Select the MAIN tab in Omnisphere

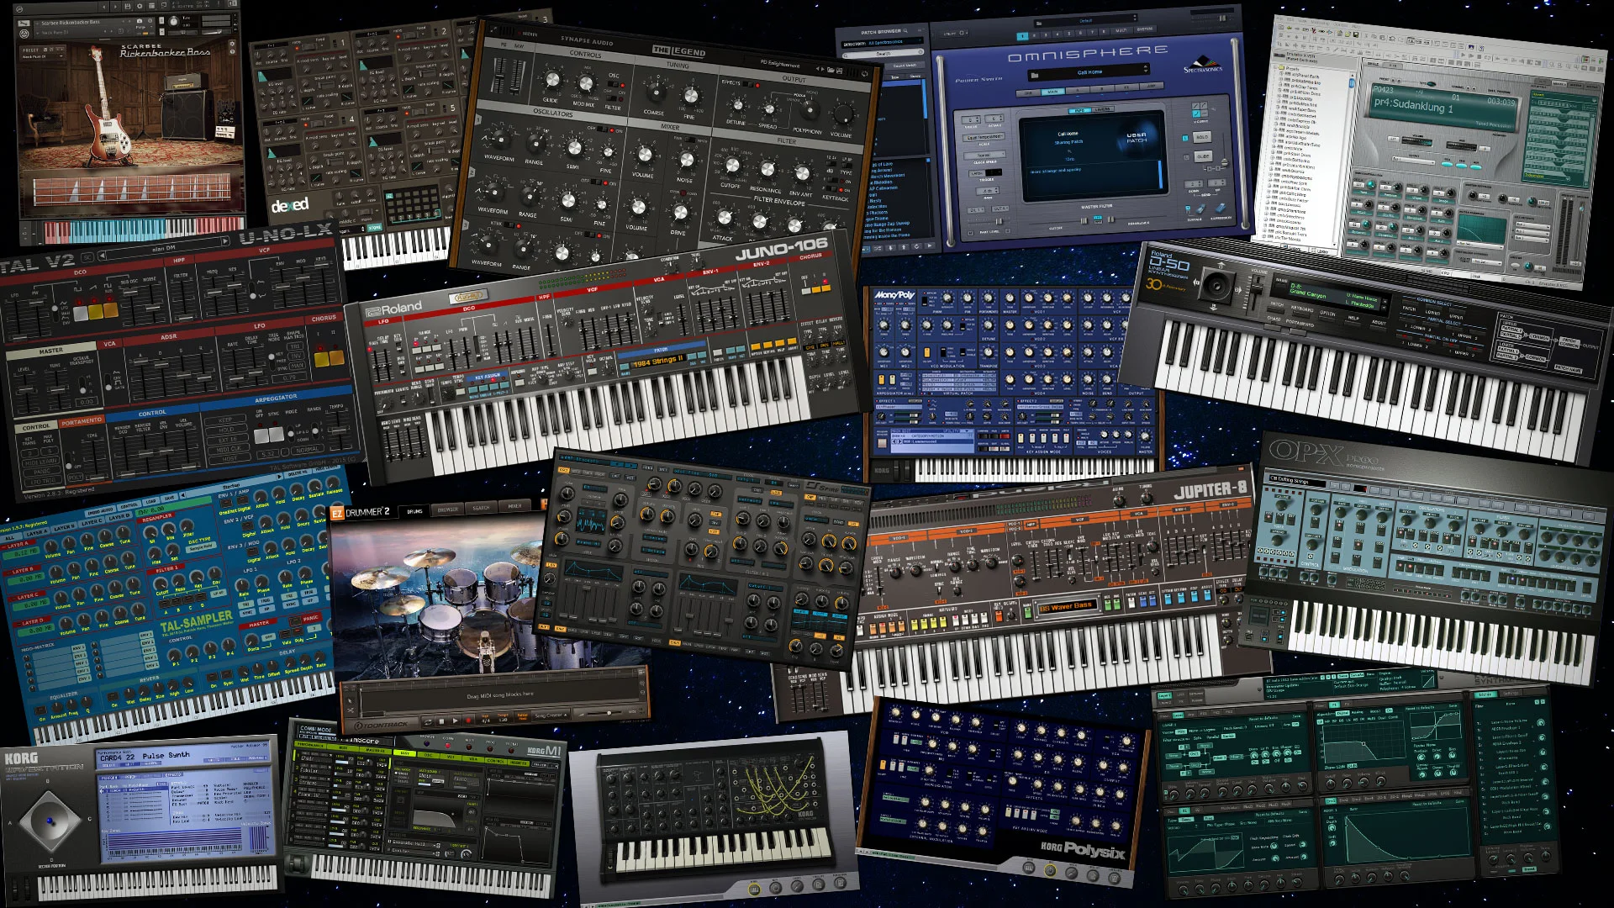pos(1052,92)
